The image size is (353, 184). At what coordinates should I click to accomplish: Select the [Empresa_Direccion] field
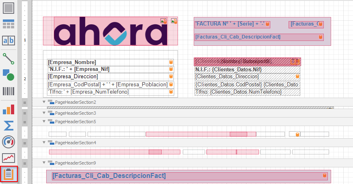tap(111, 77)
